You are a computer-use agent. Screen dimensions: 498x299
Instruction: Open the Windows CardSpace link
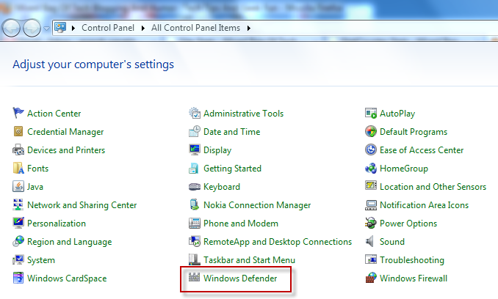[x=67, y=278]
